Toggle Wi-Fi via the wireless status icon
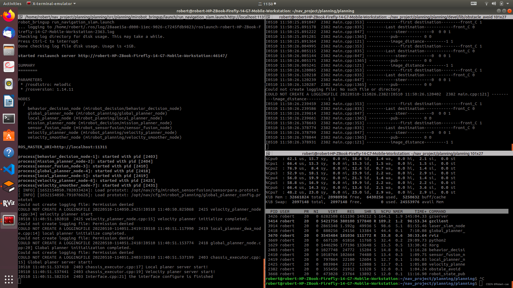 click(x=486, y=3)
